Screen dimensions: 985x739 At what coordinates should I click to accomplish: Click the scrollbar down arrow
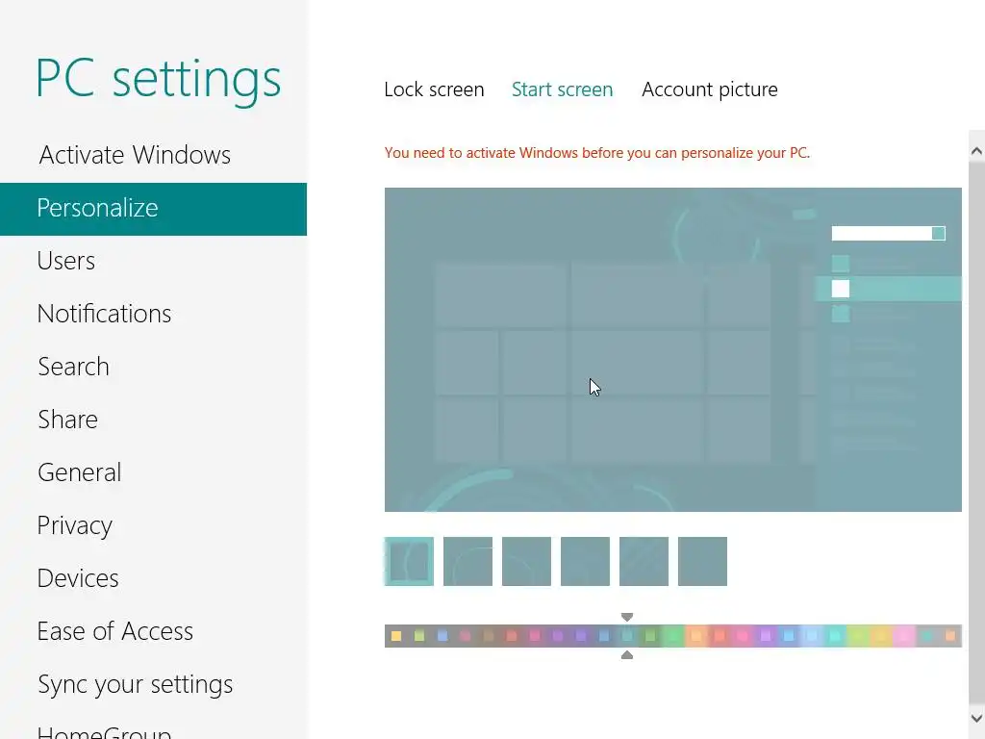(x=976, y=718)
